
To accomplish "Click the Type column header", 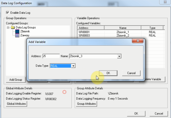I will (x=152, y=28).
